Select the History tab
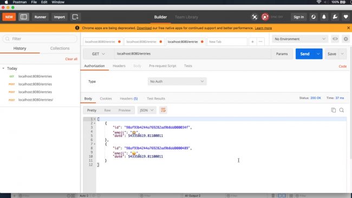The height and width of the screenshot is (198, 352). tap(19, 48)
